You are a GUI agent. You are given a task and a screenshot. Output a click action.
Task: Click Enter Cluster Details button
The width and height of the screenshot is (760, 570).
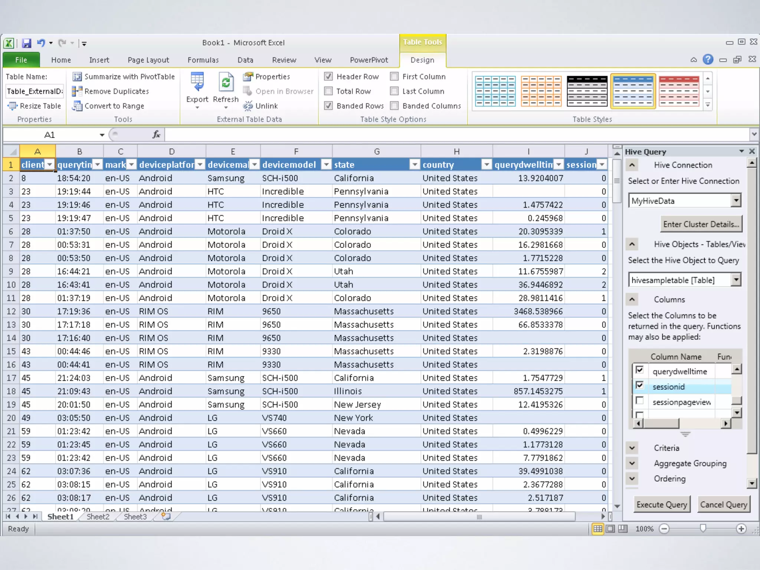pos(701,224)
